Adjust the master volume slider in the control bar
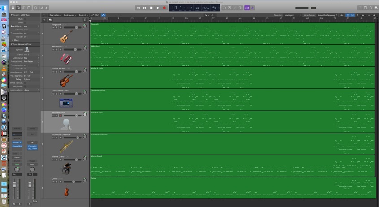379x207 pixels. 306,8
